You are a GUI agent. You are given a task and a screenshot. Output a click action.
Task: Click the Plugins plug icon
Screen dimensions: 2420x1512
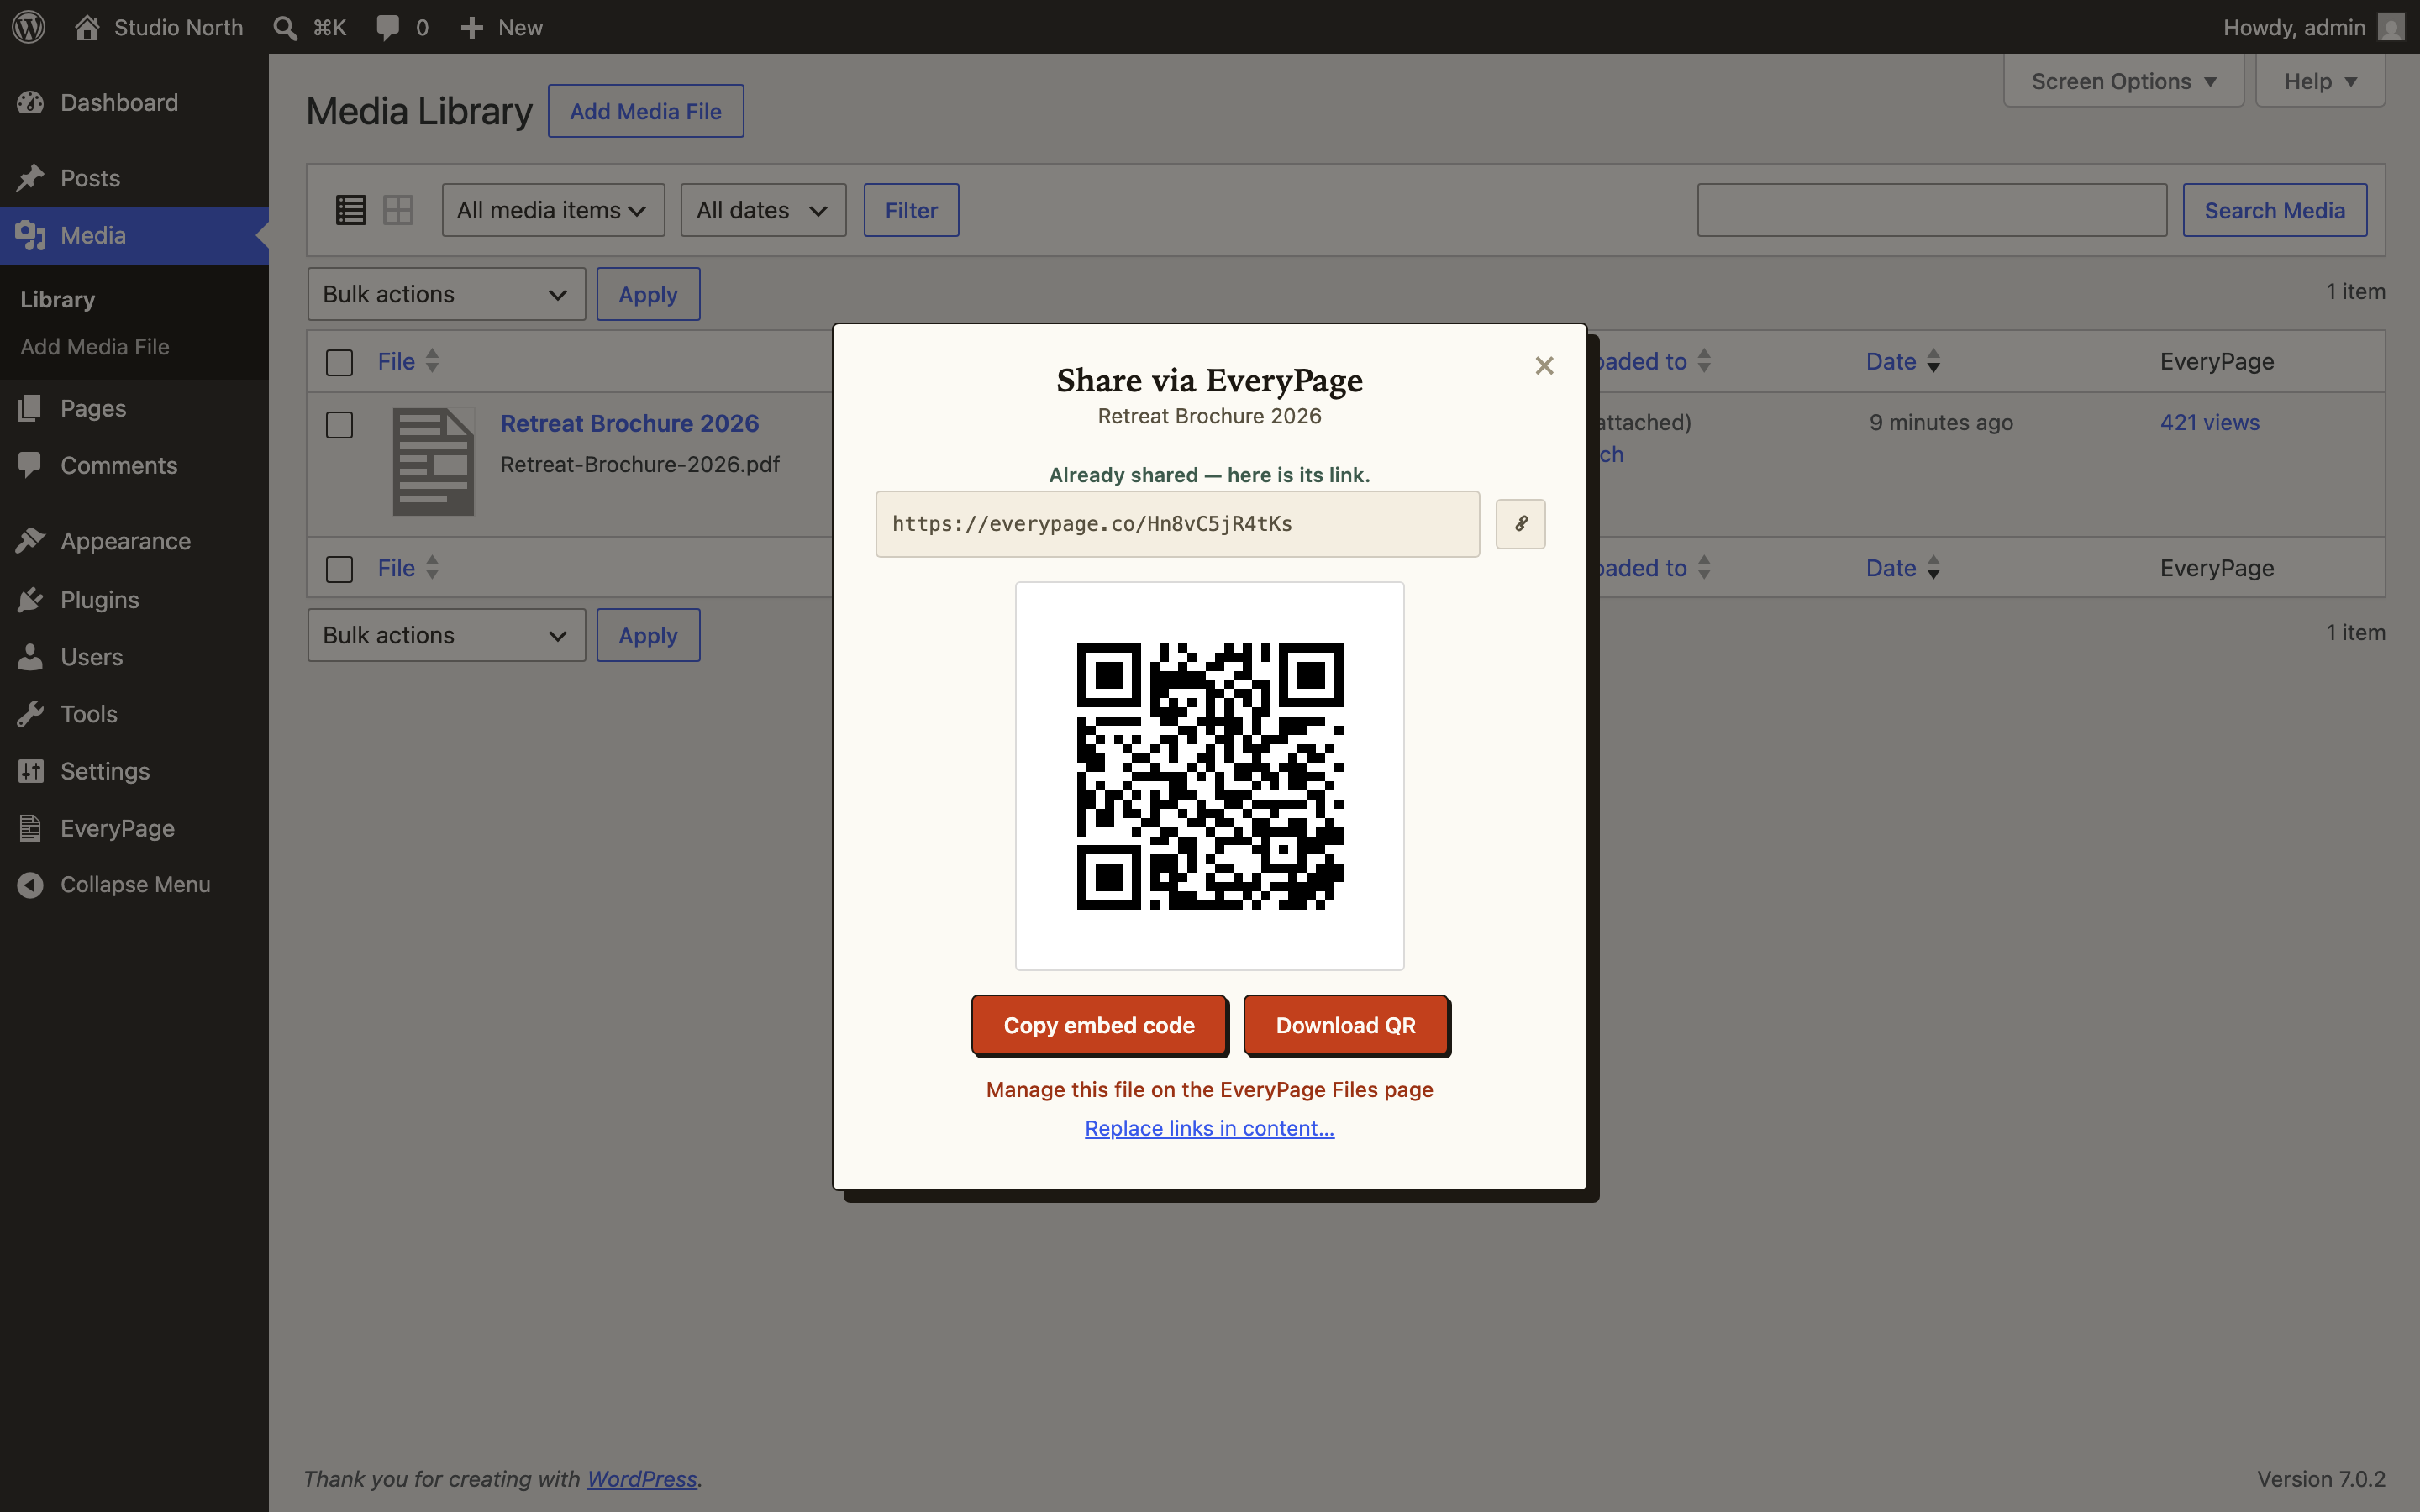click(x=31, y=599)
